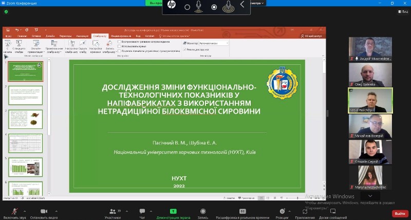The image size is (411, 220).
Task: Open Онлайн-презентация dropdown
Action: [36, 47]
